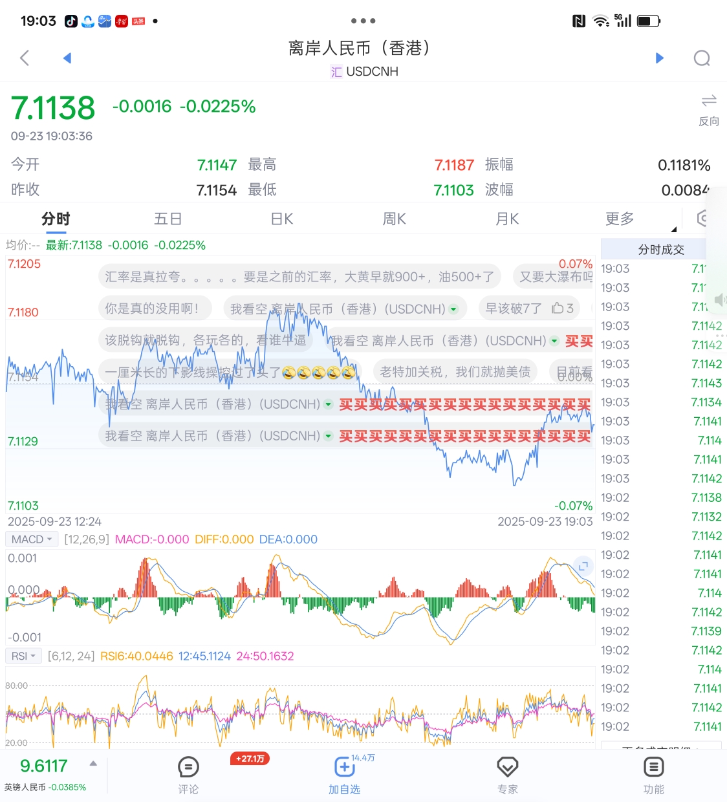Open comment 该脱钩就脱钩,各玩各的

206,340
